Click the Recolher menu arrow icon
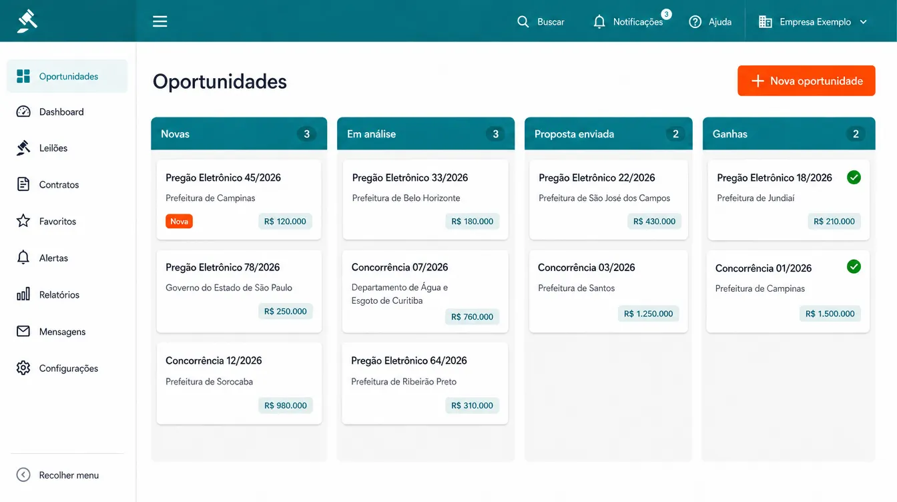The height and width of the screenshot is (502, 897). (x=23, y=475)
